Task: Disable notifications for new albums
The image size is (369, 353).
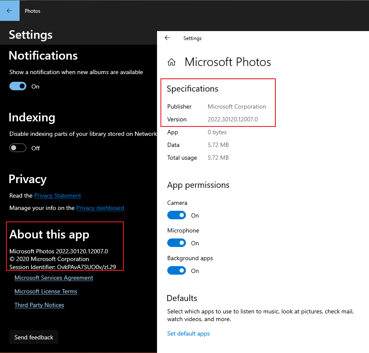Action: click(17, 86)
